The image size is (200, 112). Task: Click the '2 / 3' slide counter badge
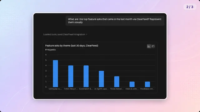(x=190, y=7)
